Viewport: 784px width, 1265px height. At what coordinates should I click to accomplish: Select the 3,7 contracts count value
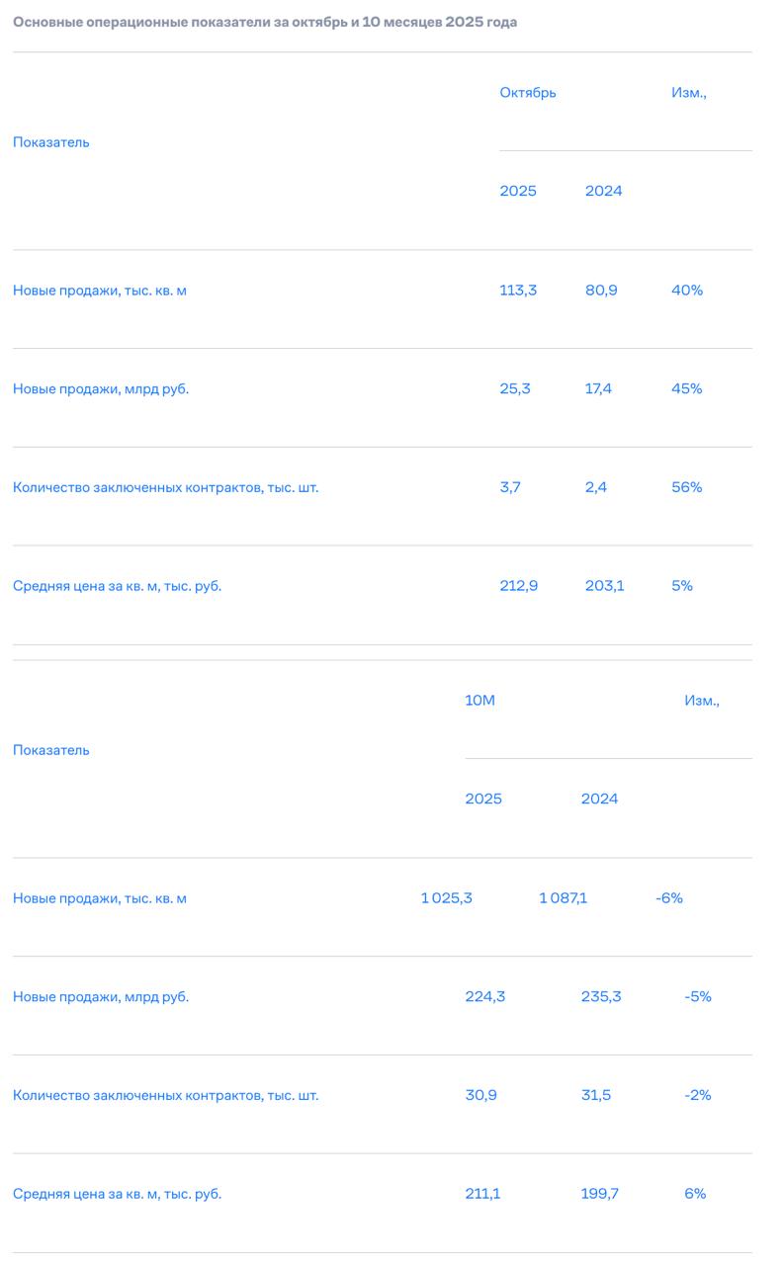click(510, 487)
